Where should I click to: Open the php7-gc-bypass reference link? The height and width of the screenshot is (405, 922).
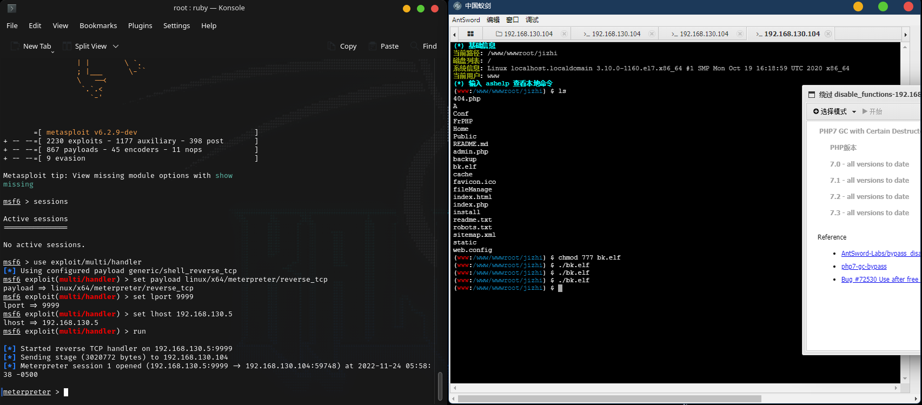click(x=864, y=266)
